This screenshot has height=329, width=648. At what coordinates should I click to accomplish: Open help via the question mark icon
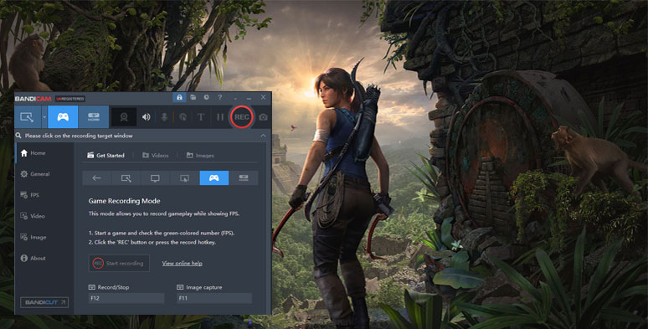click(x=220, y=98)
